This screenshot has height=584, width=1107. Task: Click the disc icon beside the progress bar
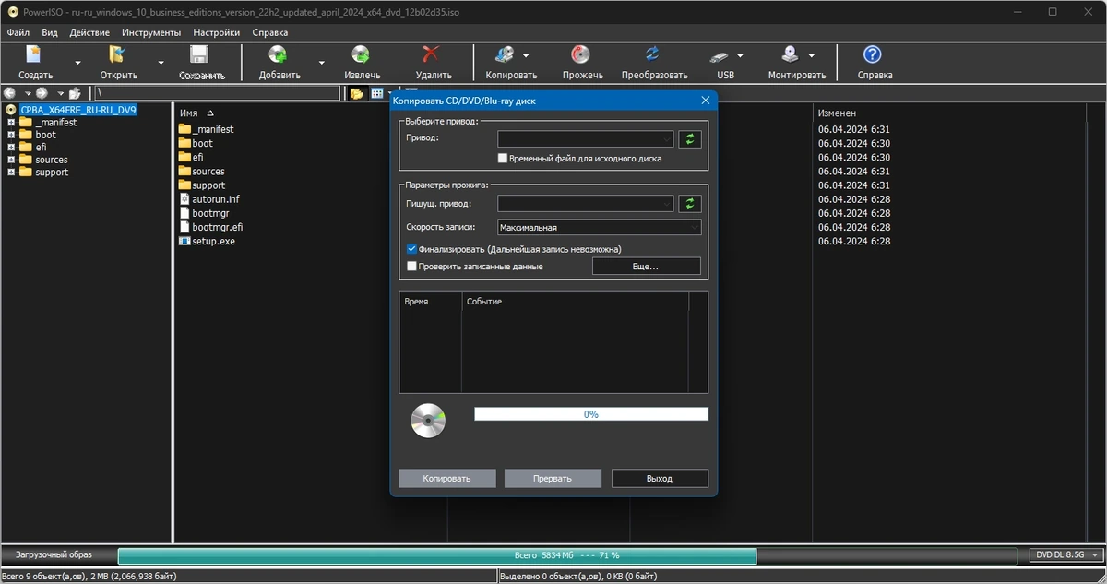[x=428, y=421]
